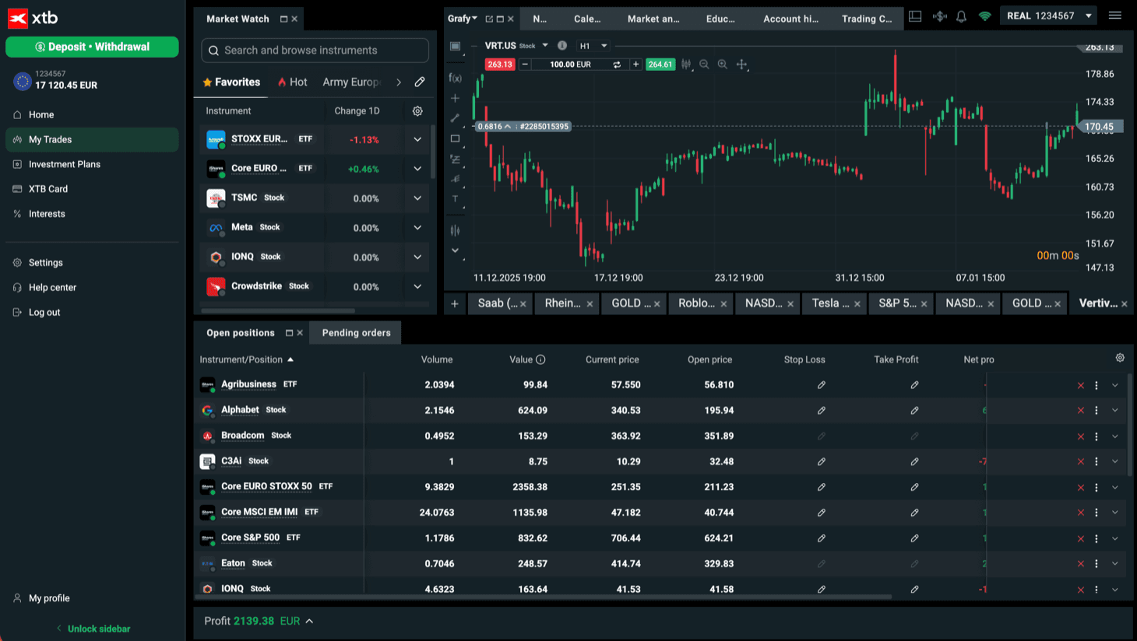
Task: Click the 100.00 EUR volume field
Action: click(x=571, y=65)
